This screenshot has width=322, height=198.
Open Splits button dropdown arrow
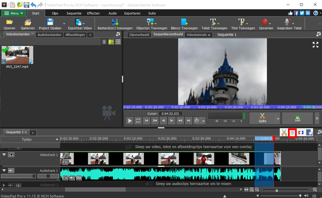click(x=278, y=119)
